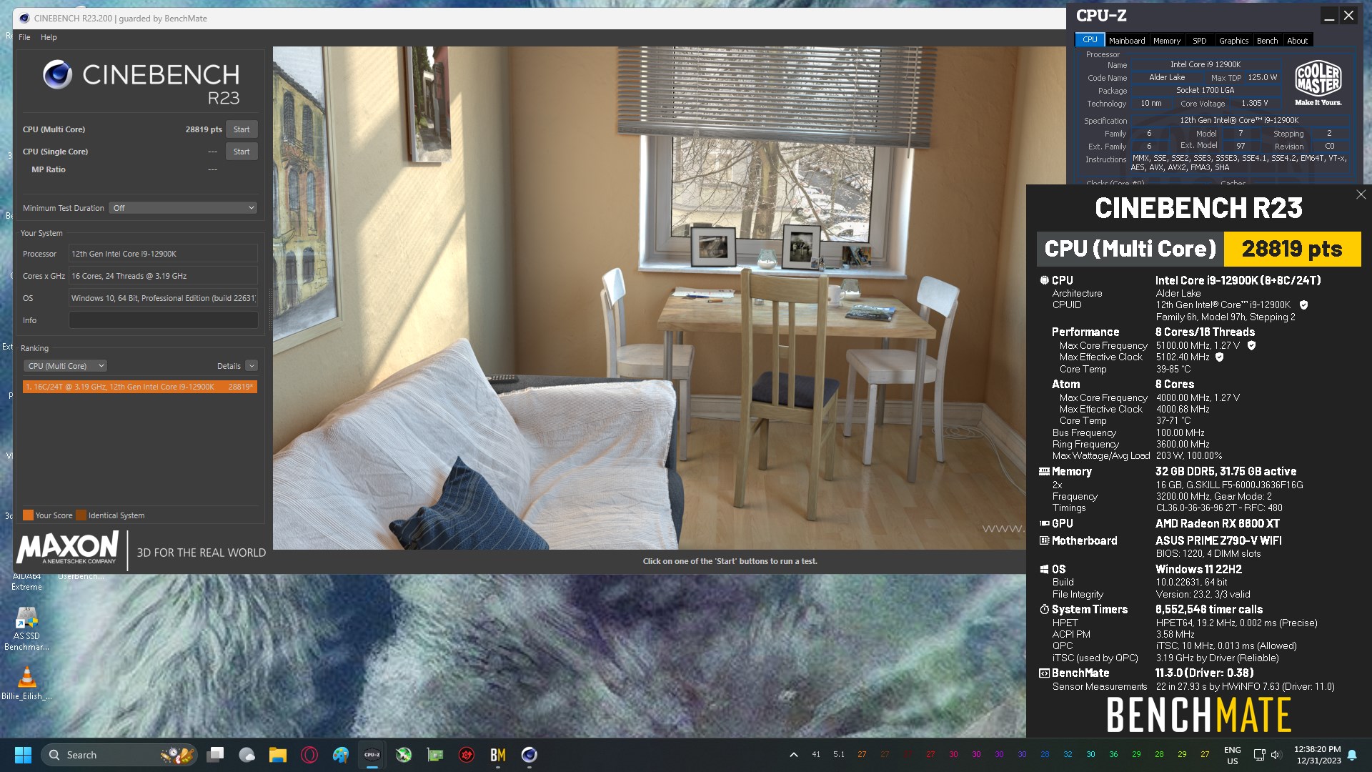Open the ENG US language switcher
This screenshot has height=772, width=1372.
(1233, 755)
